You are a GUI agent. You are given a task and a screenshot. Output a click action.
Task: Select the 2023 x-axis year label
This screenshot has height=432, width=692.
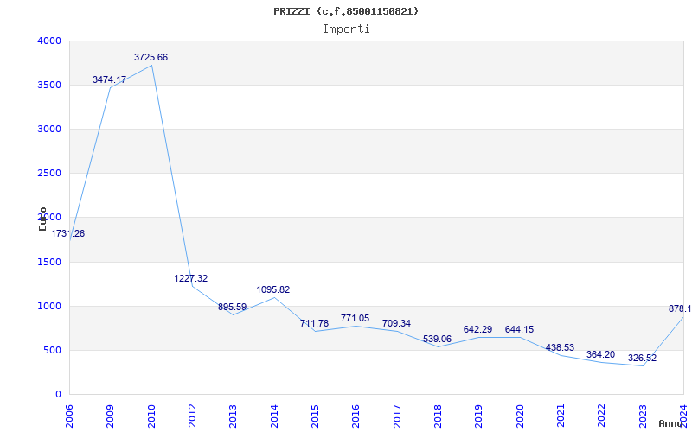point(643,415)
